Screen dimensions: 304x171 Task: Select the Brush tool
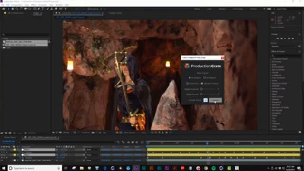[47, 9]
